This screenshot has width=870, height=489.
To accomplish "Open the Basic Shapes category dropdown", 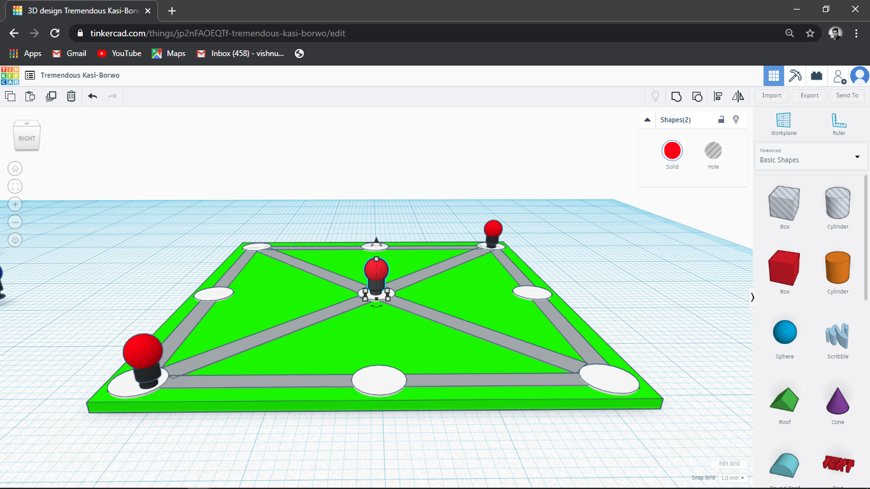I will coord(811,157).
